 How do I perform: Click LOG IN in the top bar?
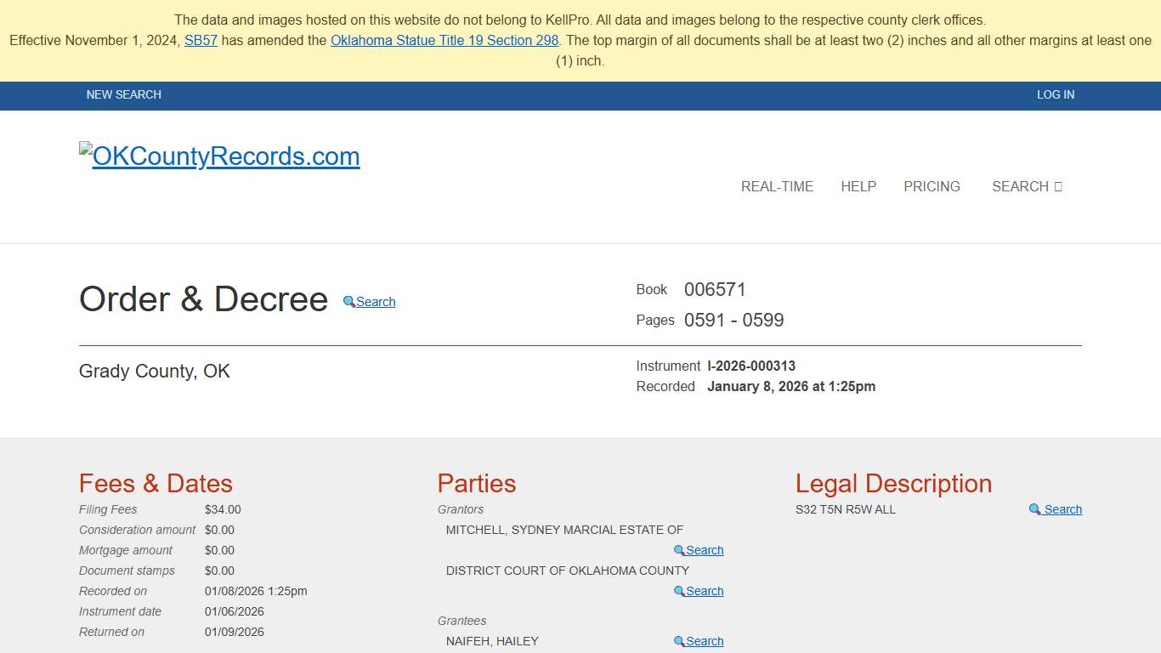[1055, 94]
